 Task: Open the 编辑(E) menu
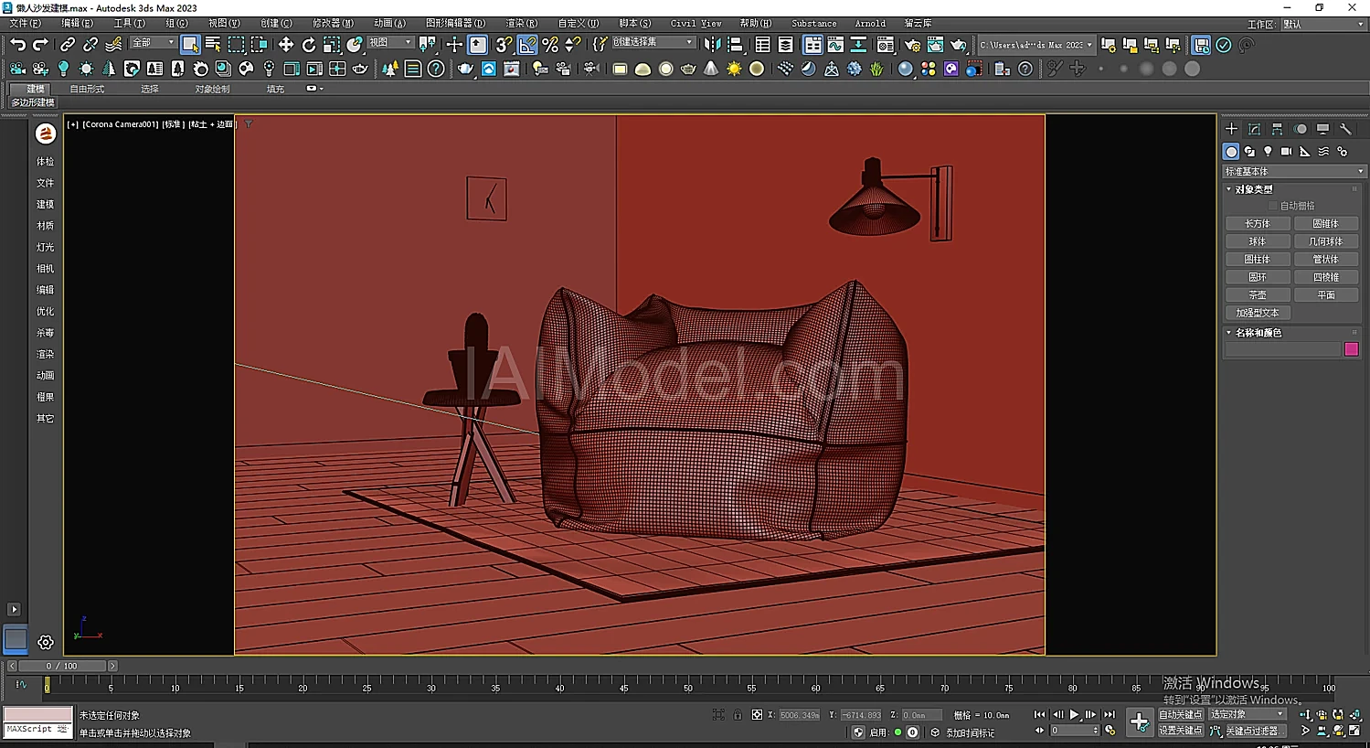pyautogui.click(x=77, y=23)
